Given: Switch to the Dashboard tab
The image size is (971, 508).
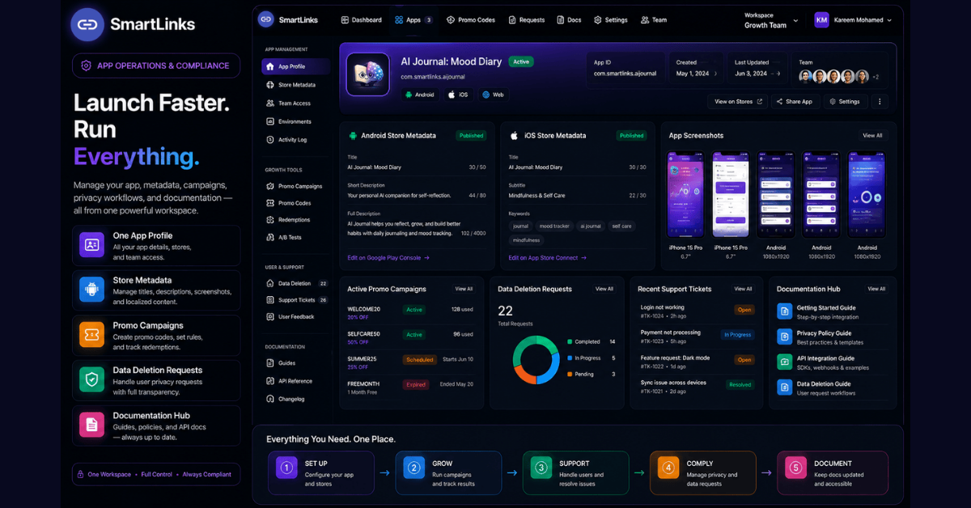Looking at the screenshot, I should click(362, 20).
